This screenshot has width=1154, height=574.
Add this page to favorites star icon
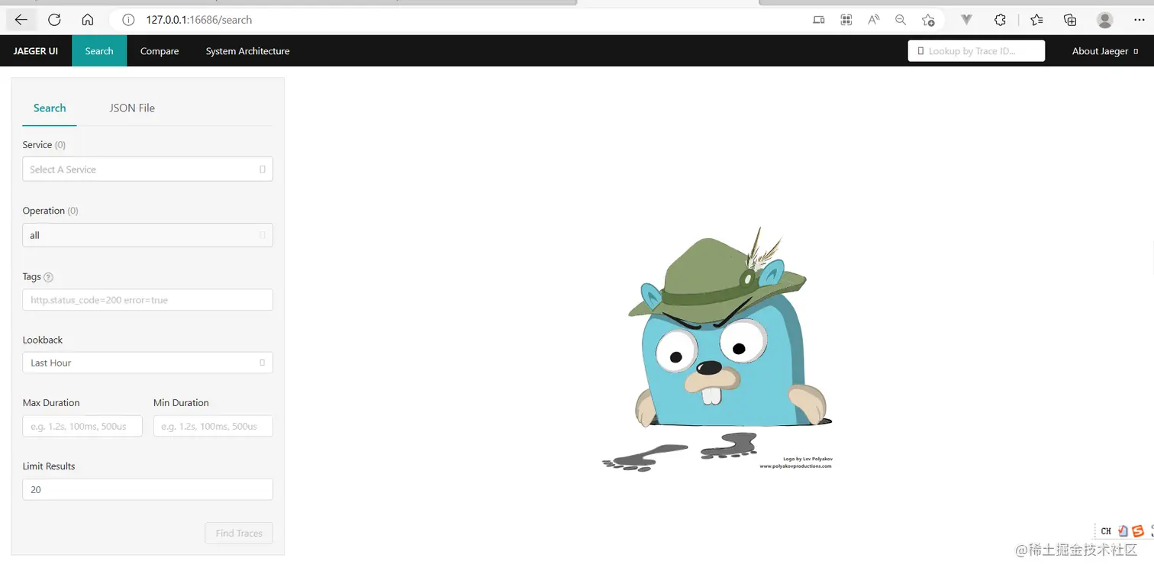pyautogui.click(x=928, y=20)
